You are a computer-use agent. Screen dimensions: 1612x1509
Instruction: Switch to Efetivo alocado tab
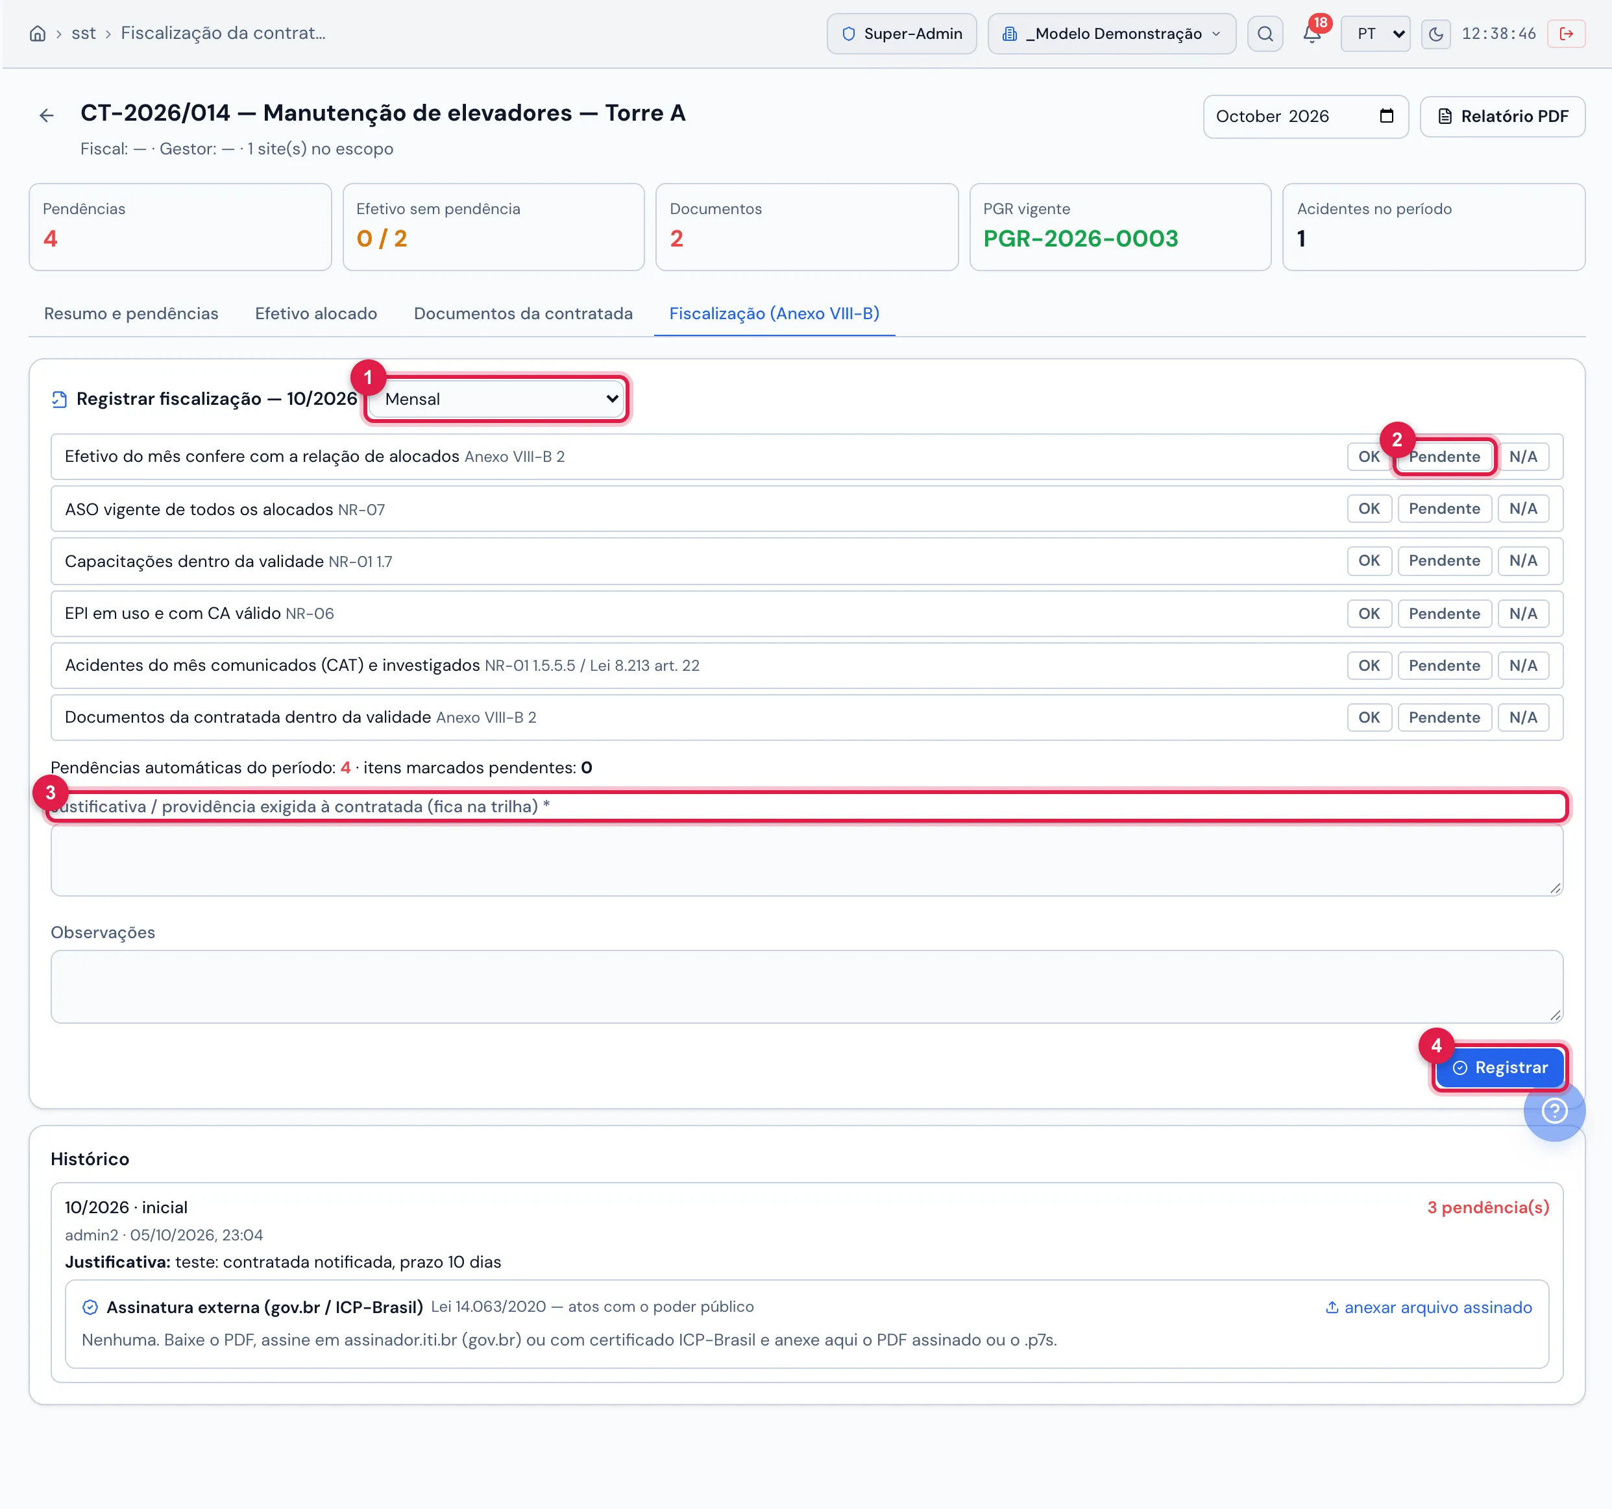(x=315, y=313)
